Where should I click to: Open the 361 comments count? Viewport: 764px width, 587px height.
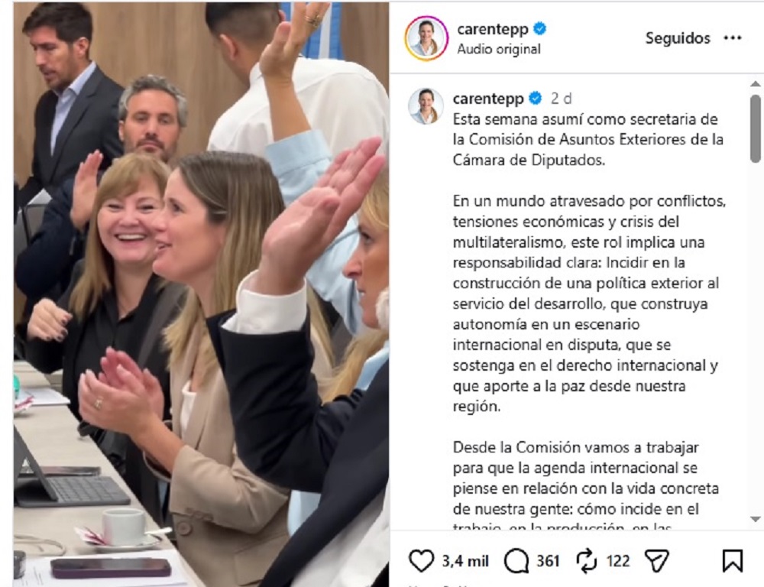(x=548, y=561)
